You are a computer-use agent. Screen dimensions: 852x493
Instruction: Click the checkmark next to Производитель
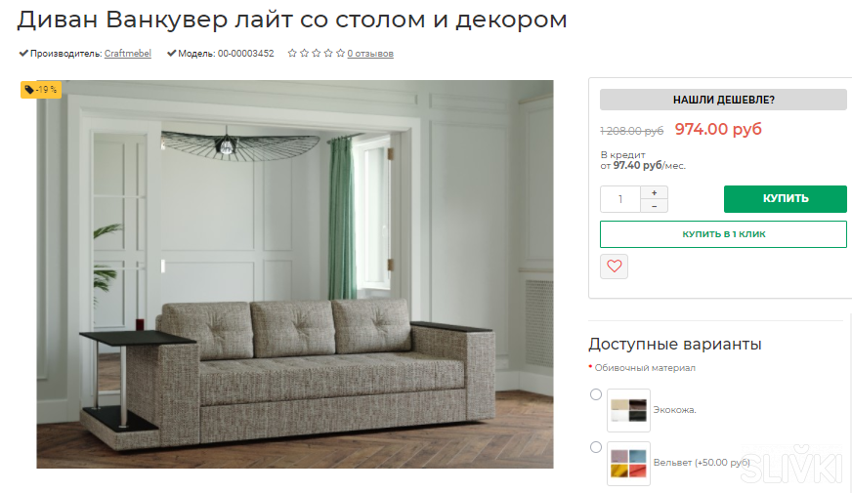tap(23, 54)
